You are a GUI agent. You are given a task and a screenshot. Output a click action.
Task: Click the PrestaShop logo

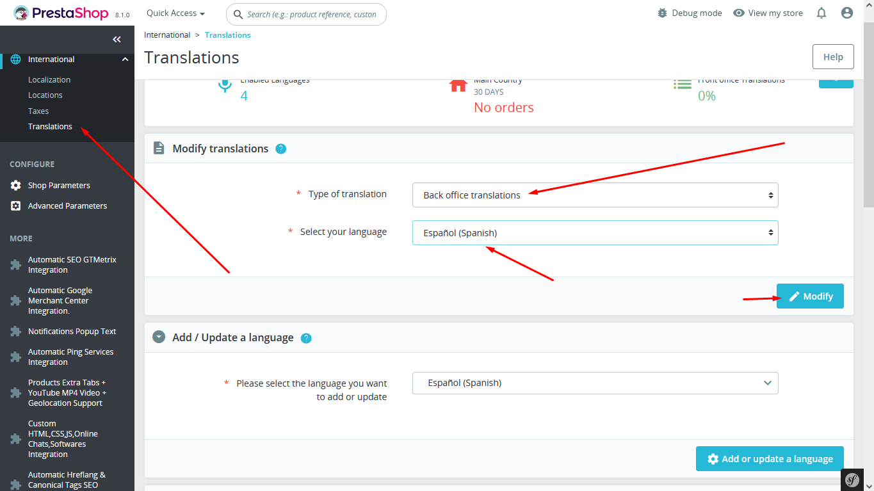[x=61, y=13]
